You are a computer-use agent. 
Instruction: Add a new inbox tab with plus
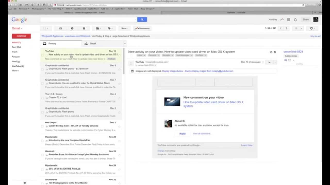coord(125,44)
